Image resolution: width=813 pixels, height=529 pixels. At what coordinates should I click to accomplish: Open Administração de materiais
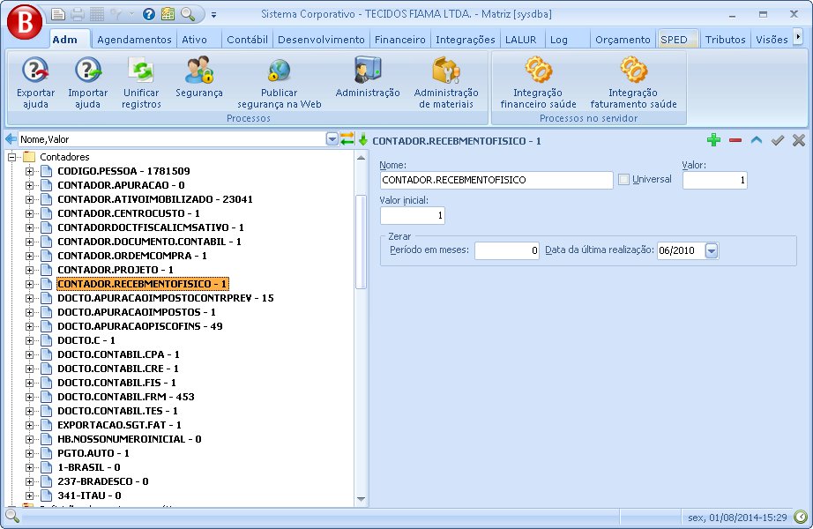tap(446, 71)
